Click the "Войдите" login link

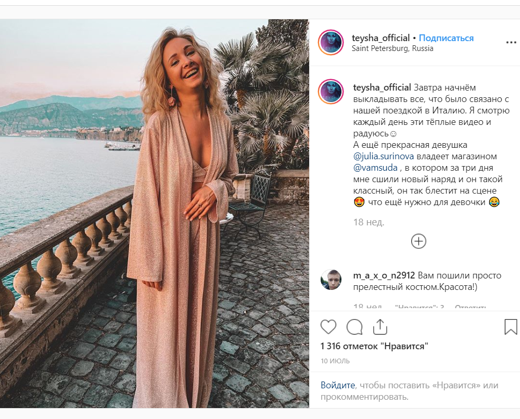coord(338,385)
